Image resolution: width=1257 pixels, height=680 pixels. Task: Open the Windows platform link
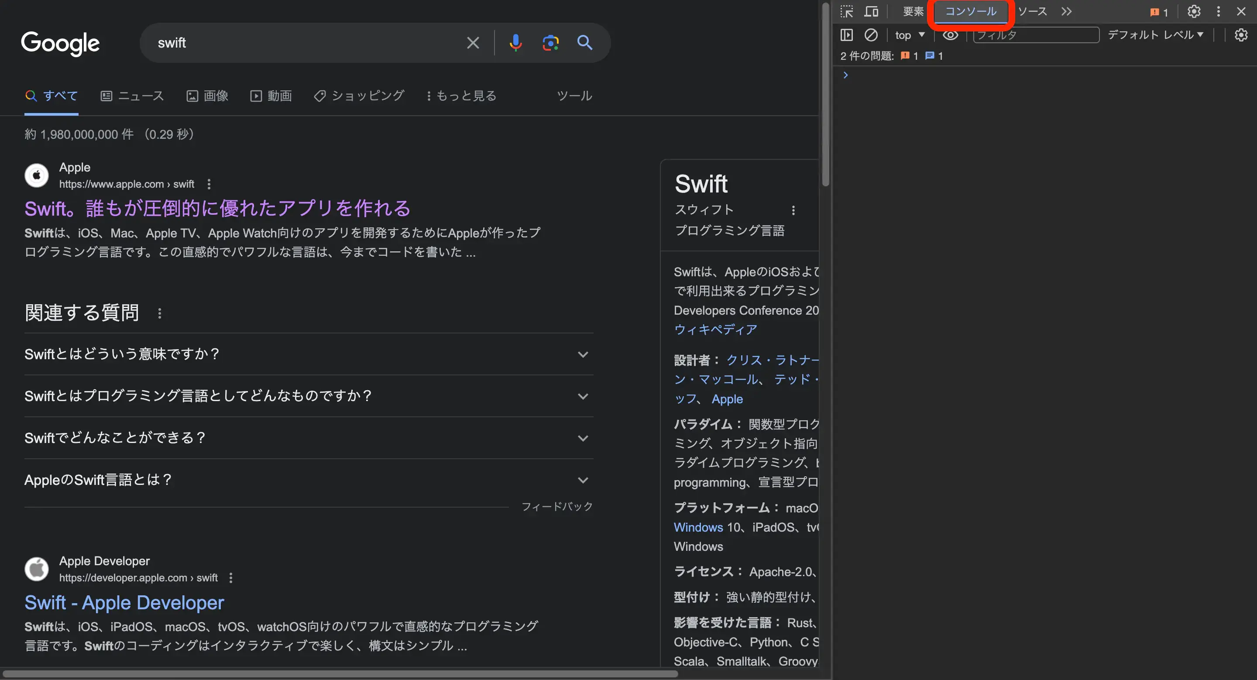coord(698,527)
